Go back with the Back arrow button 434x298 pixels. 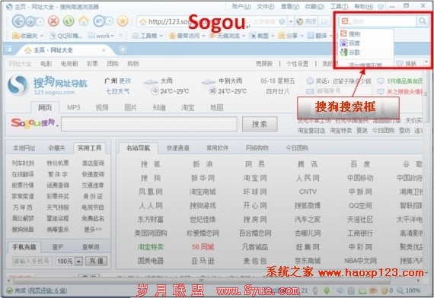(18, 21)
